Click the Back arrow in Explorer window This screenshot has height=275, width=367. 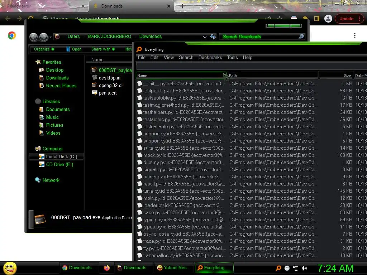[34, 37]
